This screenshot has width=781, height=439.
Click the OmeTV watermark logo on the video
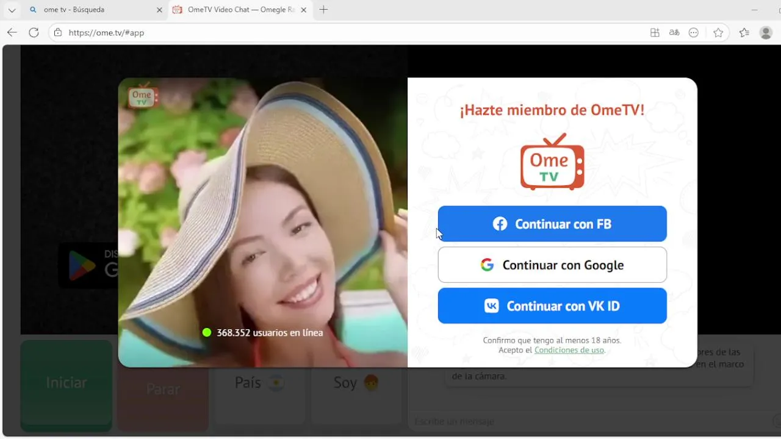point(143,96)
